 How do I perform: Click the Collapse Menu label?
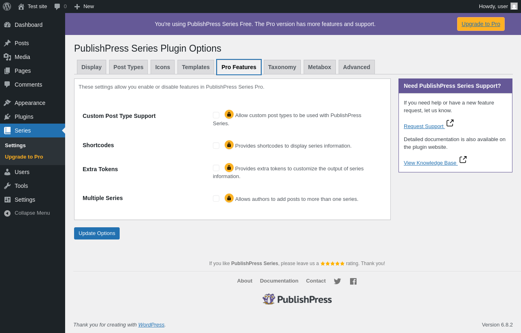click(x=32, y=213)
